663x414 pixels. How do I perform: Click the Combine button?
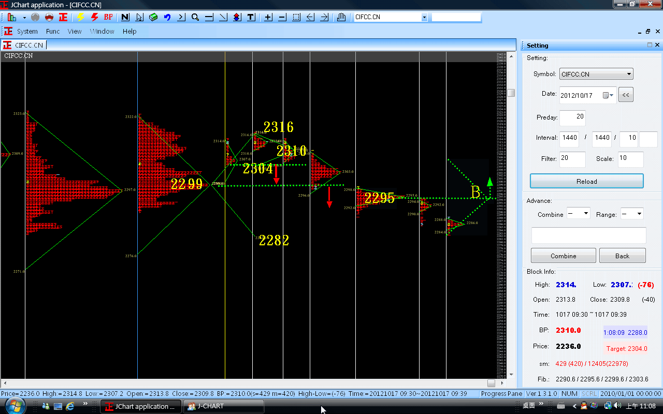(x=564, y=256)
